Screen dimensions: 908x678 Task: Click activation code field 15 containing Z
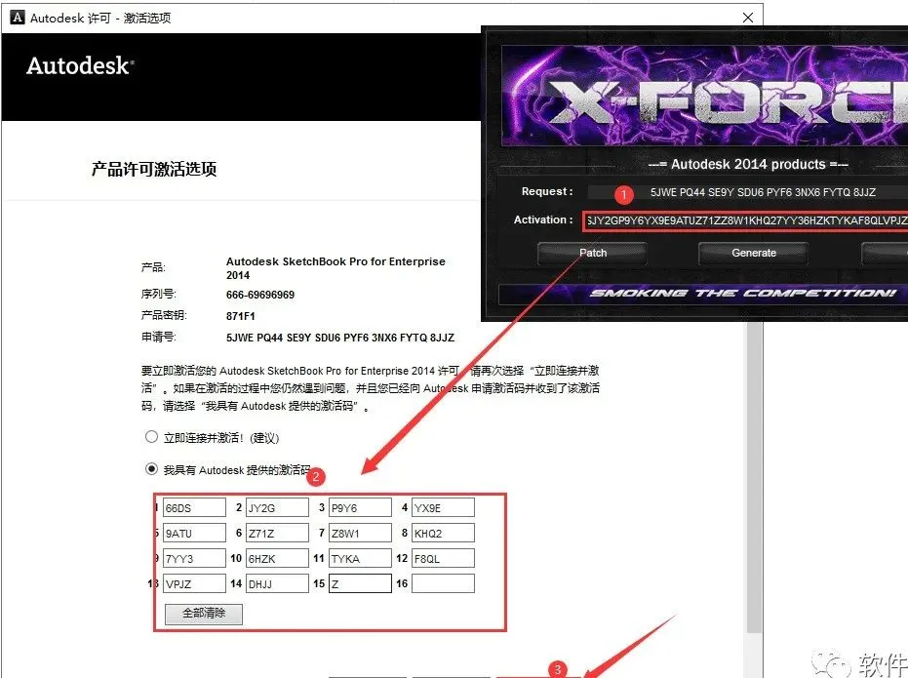[360, 583]
